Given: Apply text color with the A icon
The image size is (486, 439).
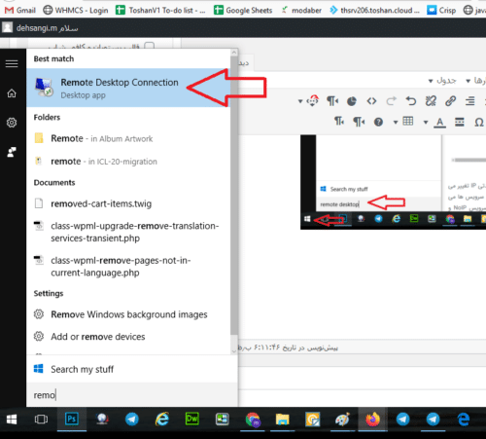Looking at the screenshot, I should (439, 122).
